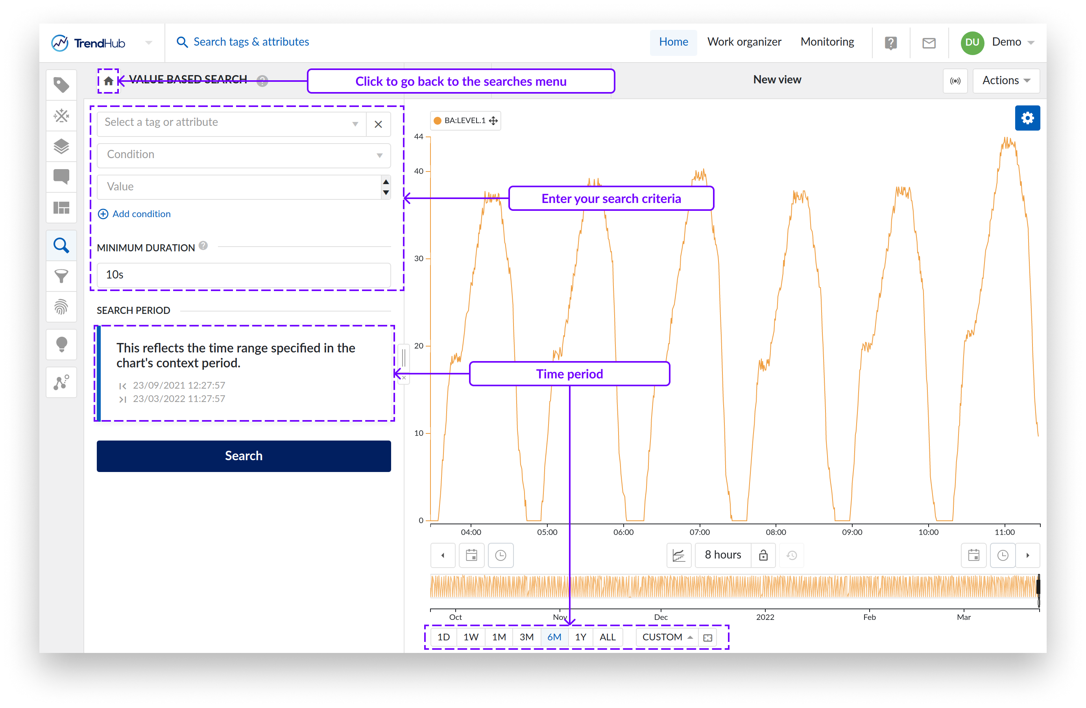The height and width of the screenshot is (708, 1086).
Task: Click the mail envelope icon
Action: 929,43
